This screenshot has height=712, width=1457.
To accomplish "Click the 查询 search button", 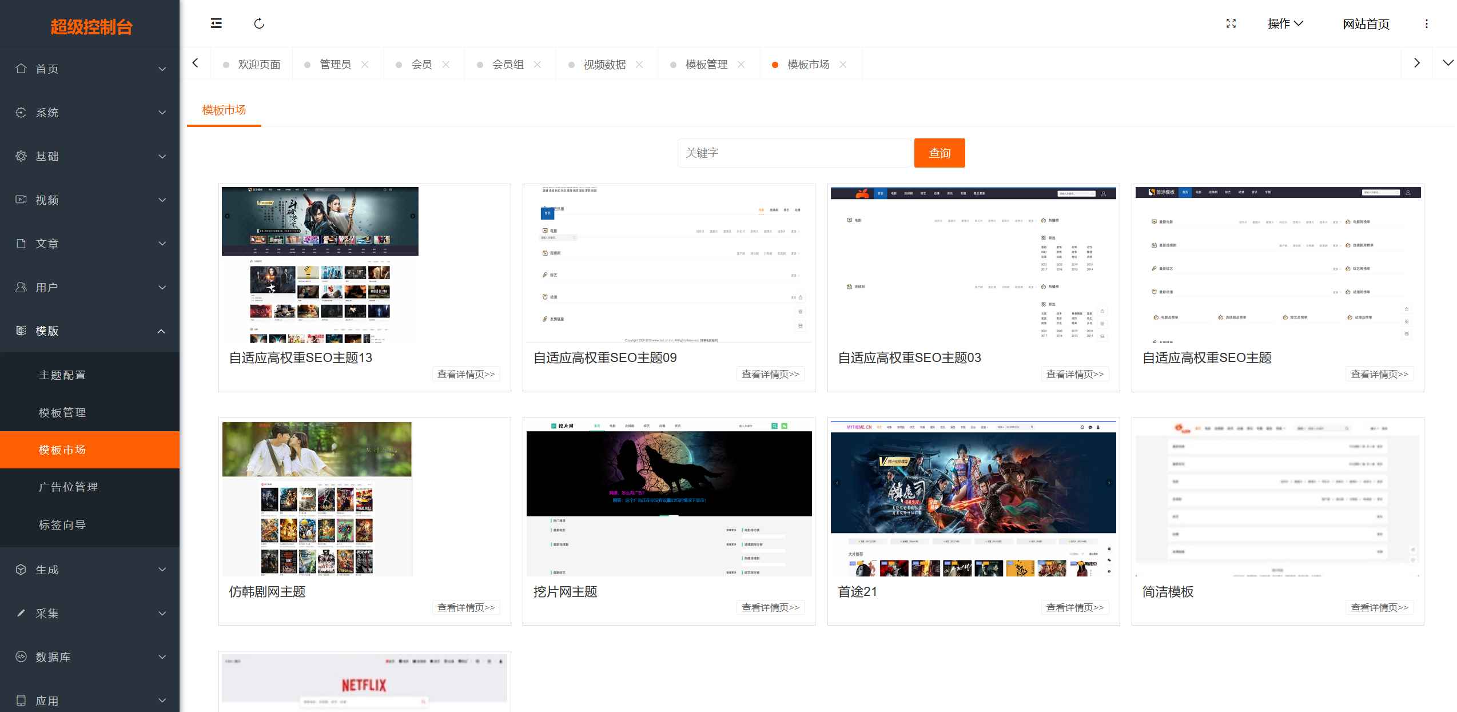I will [940, 153].
